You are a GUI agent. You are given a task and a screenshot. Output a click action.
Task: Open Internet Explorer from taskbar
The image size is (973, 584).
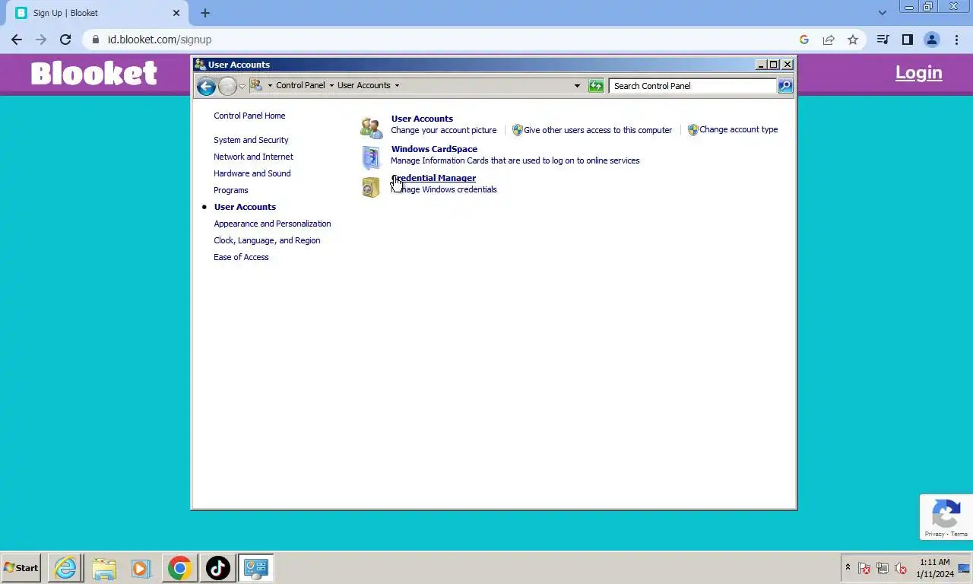pos(65,568)
